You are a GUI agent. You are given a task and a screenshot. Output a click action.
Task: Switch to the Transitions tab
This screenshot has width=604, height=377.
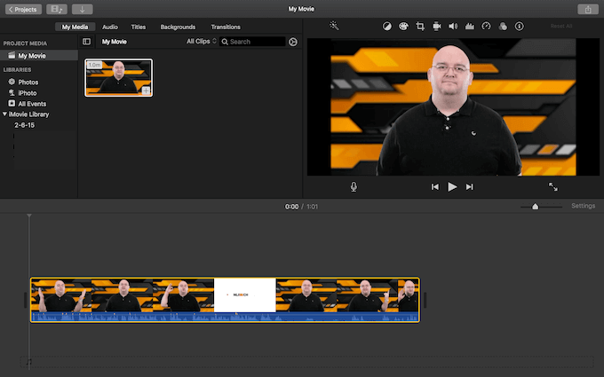[x=226, y=27]
